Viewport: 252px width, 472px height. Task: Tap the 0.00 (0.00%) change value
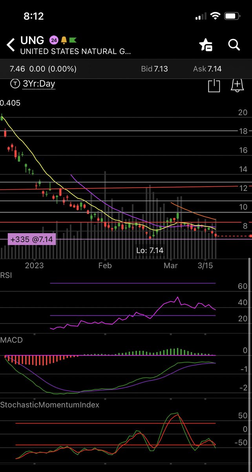53,69
